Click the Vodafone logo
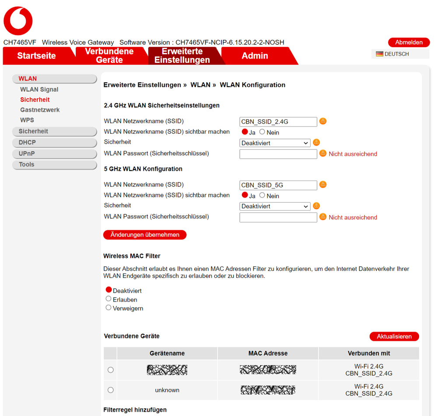The height and width of the screenshot is (416, 437). click(18, 21)
